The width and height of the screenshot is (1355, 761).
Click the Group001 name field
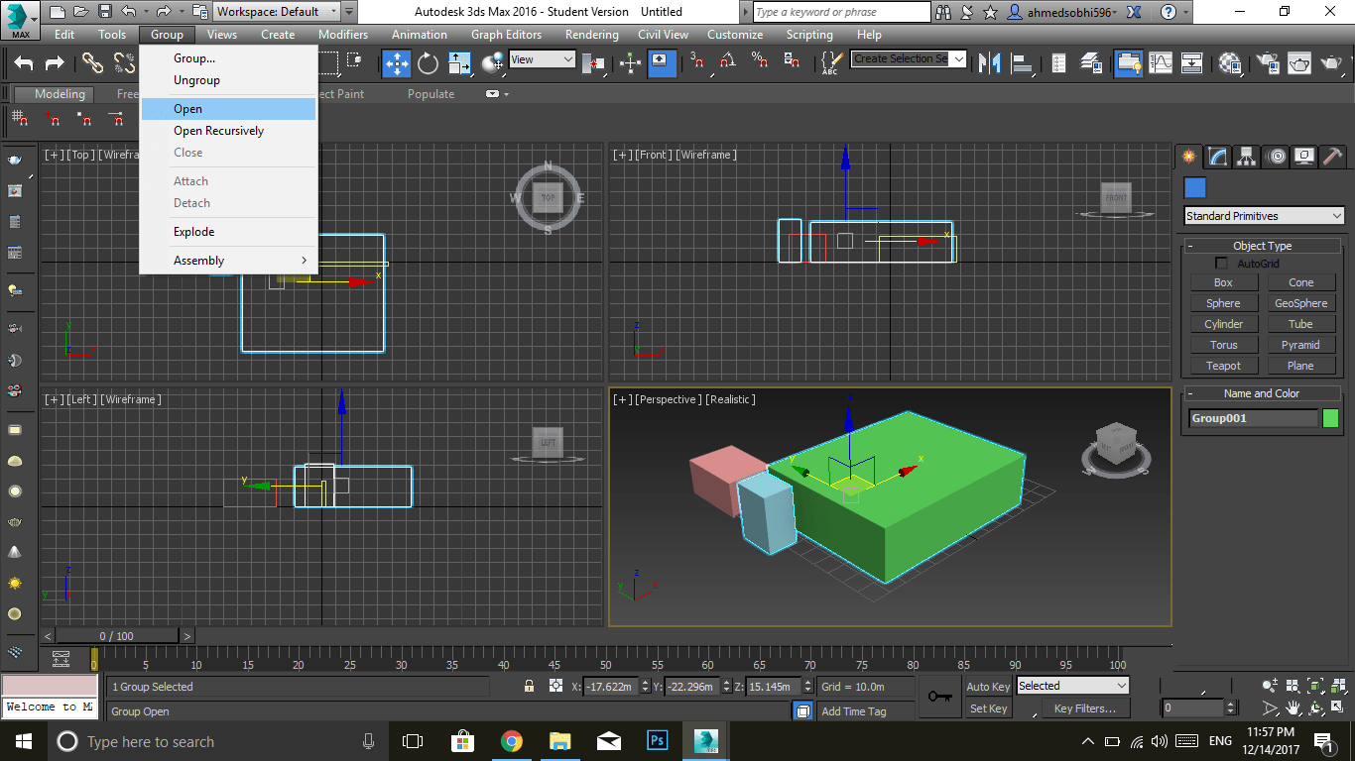(1252, 418)
